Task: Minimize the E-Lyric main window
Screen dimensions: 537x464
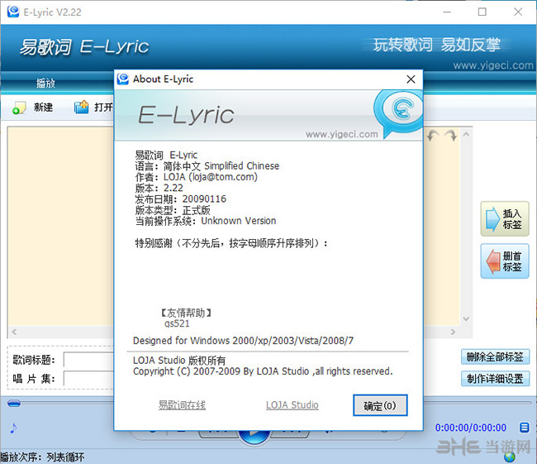Action: (x=447, y=12)
